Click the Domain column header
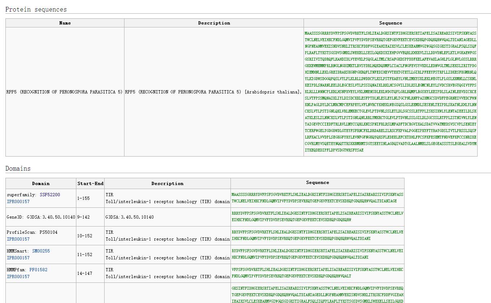Screen dimensions: 491x303 tap(41, 183)
